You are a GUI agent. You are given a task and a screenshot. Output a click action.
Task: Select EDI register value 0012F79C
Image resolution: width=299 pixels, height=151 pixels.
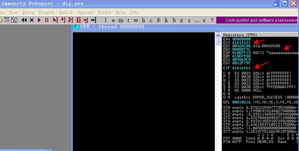241,63
